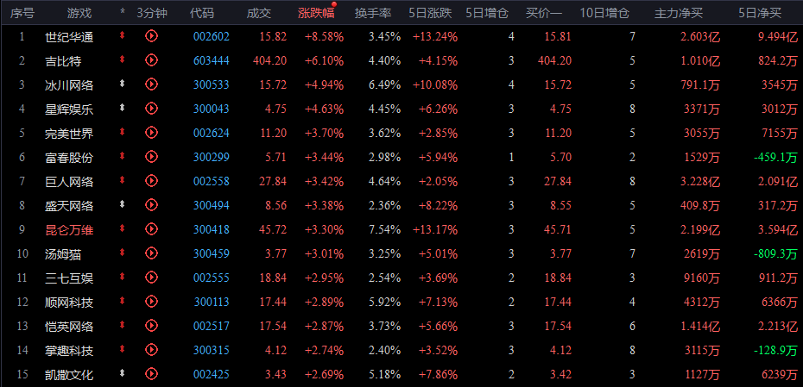This screenshot has width=803, height=387.
Task: Click the red marker icon beside 昆仑万维
Action: (122, 228)
